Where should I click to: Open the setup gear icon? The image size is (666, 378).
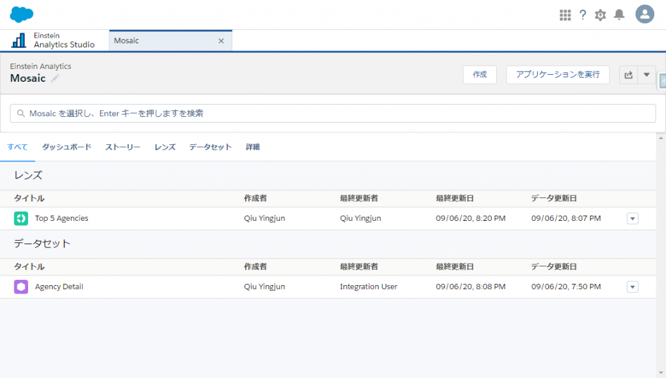[x=600, y=15]
